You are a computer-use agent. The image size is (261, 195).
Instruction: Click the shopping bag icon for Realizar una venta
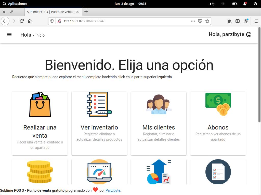click(40, 104)
